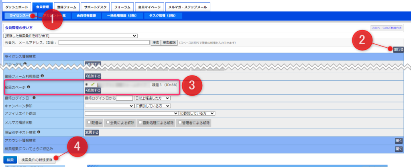Enable the 配信中 checkbox
Viewport: 411px width, 167px height.
point(89,123)
